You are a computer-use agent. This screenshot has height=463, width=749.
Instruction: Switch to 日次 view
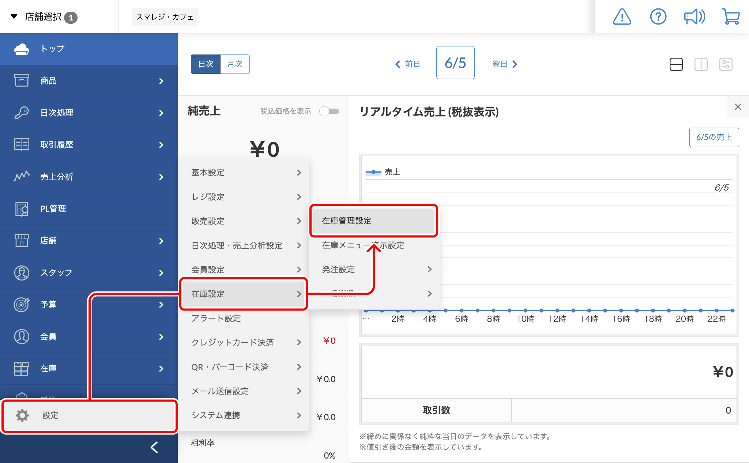click(206, 64)
